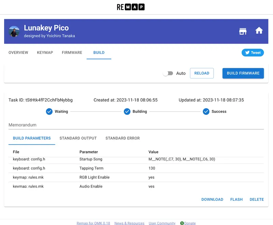This screenshot has height=225, width=273.
Task: Click the Success step checkmark icon
Action: 206,112
